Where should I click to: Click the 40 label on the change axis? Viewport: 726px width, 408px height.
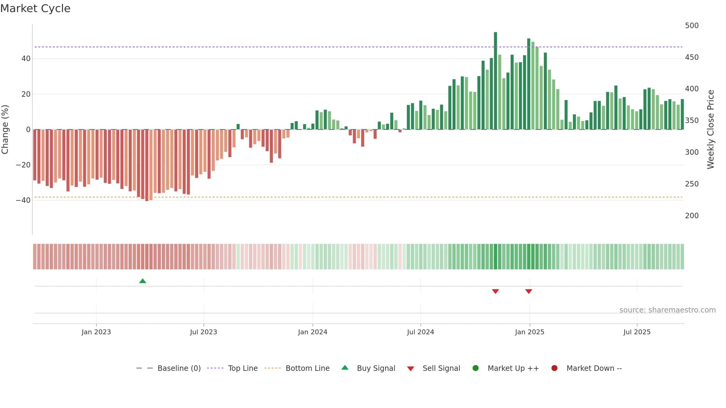[26, 59]
